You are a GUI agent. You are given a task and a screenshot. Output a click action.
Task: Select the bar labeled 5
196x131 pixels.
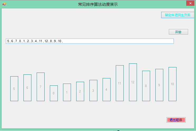coord(14,89)
